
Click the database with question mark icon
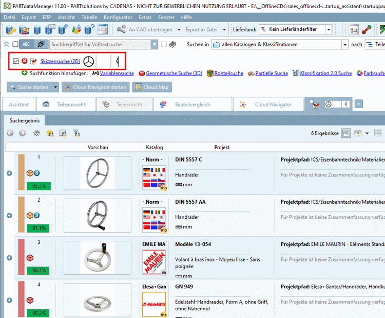[89, 29]
